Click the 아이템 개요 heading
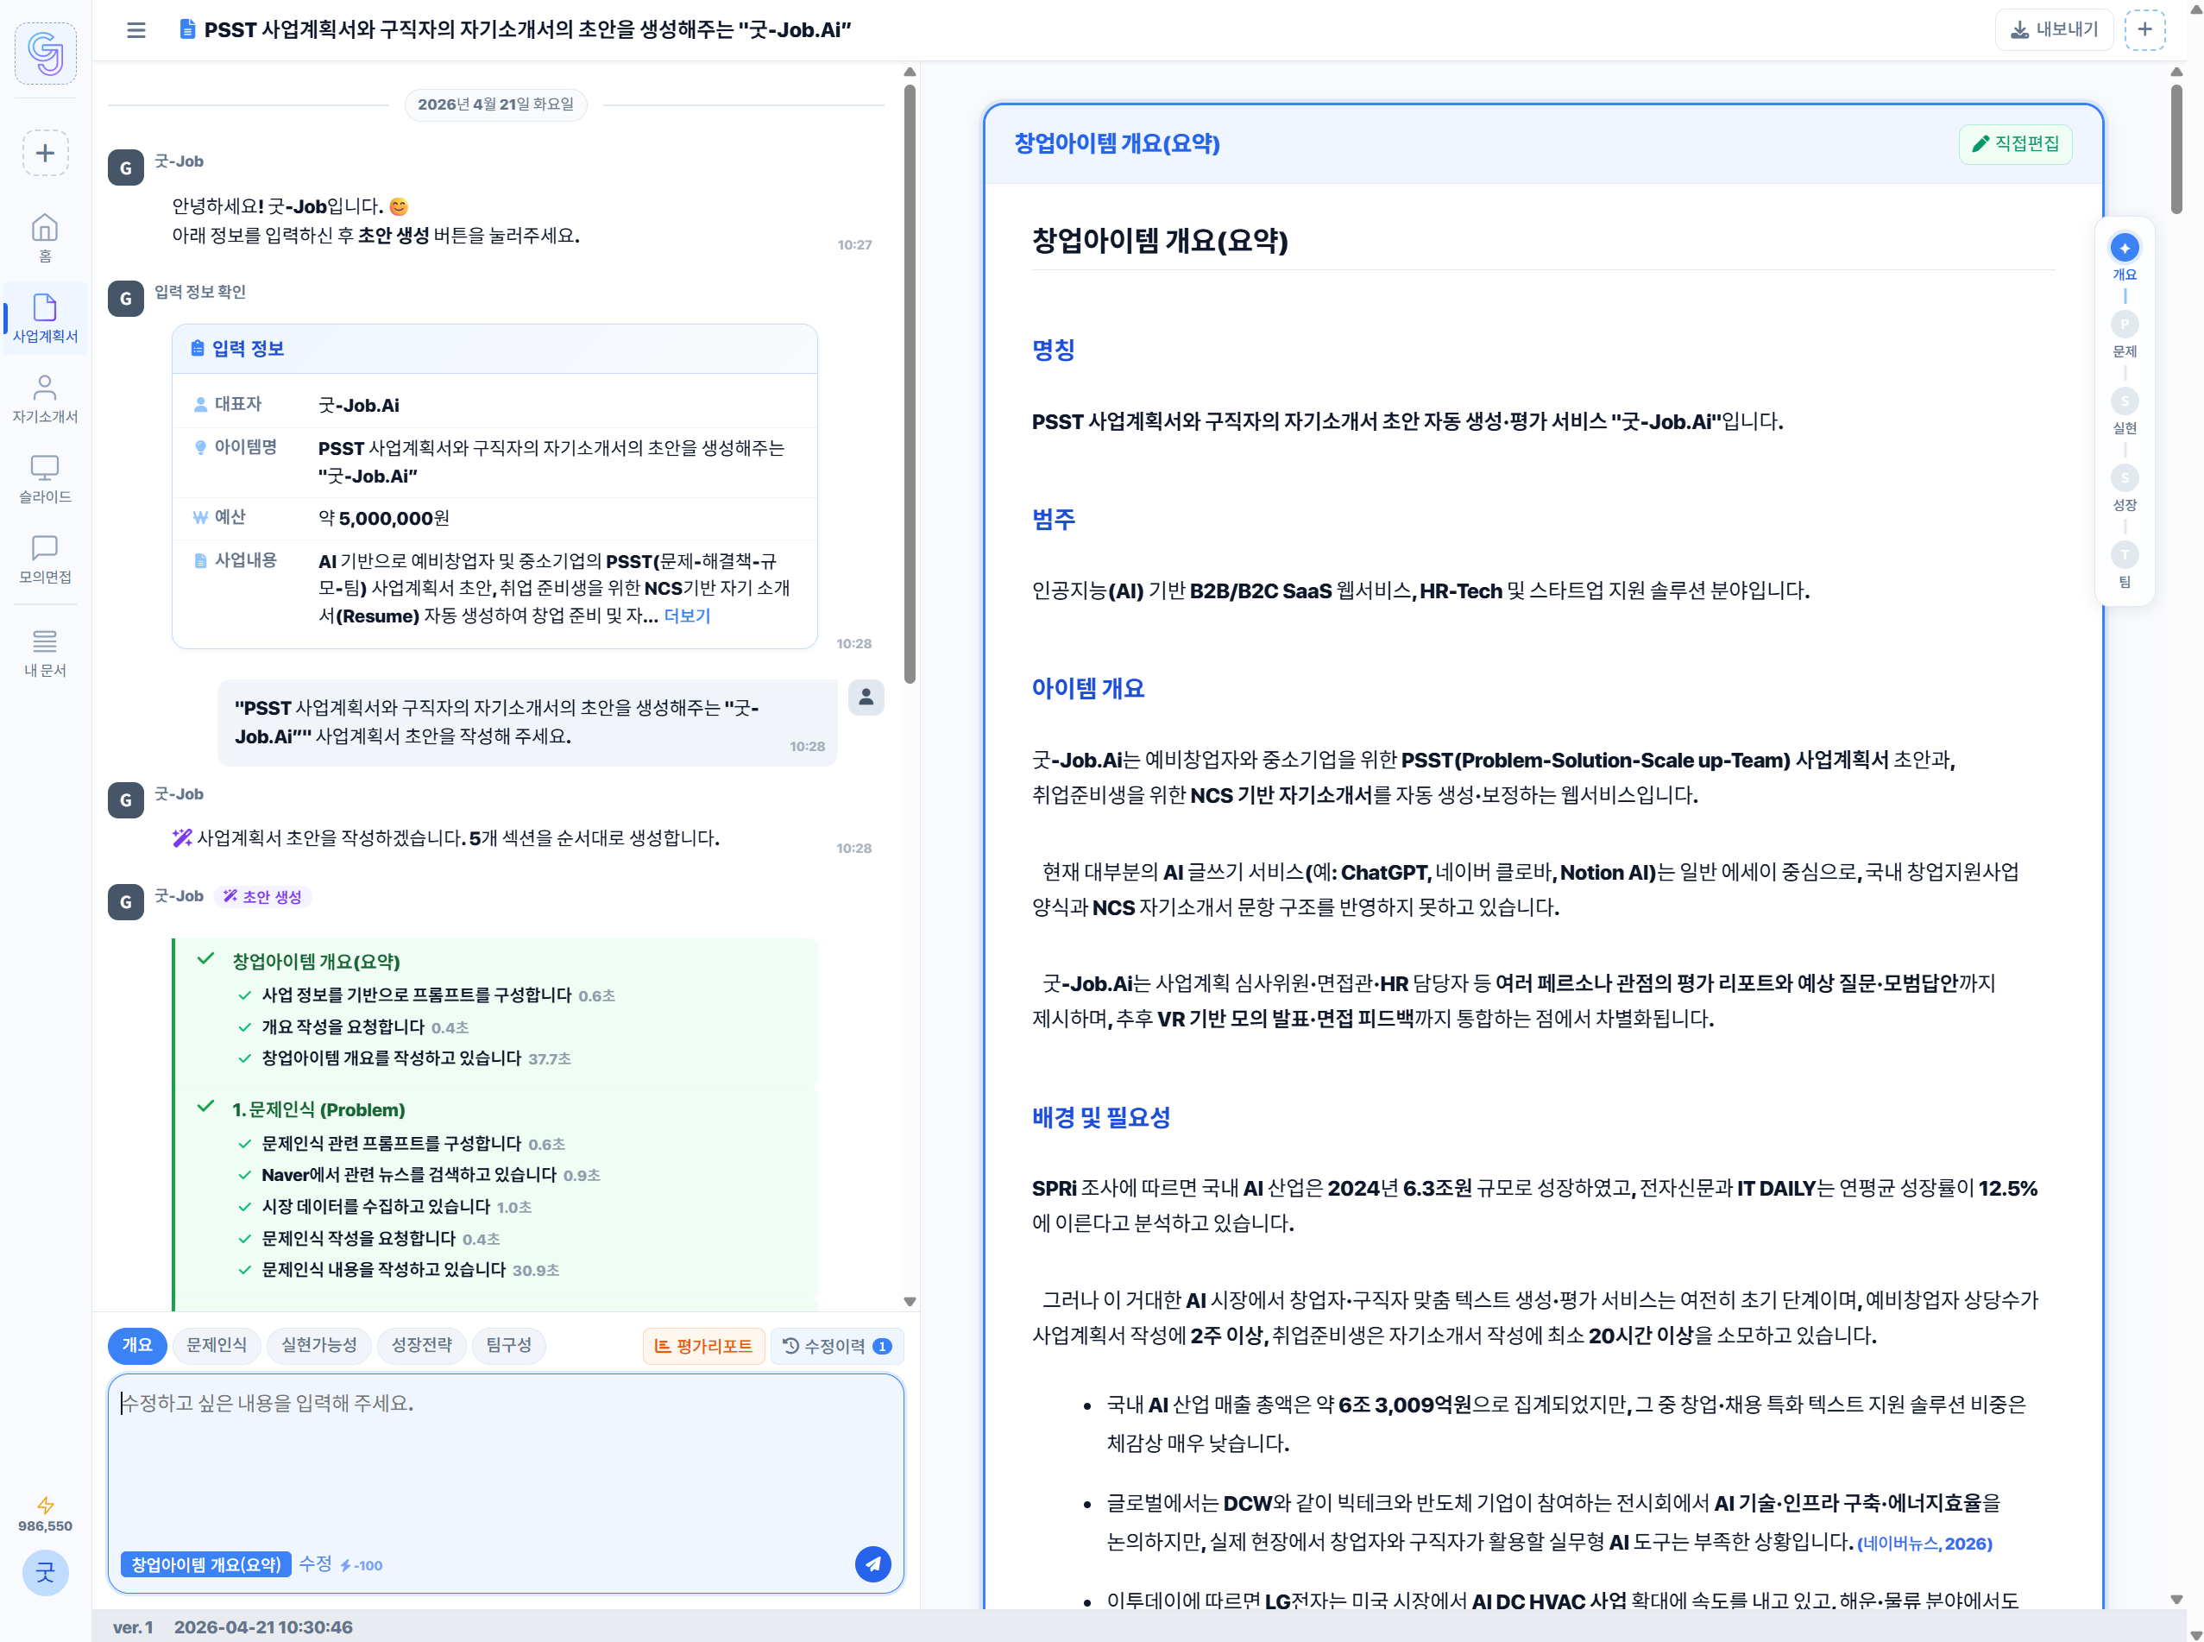Image resolution: width=2204 pixels, height=1642 pixels. point(1088,689)
